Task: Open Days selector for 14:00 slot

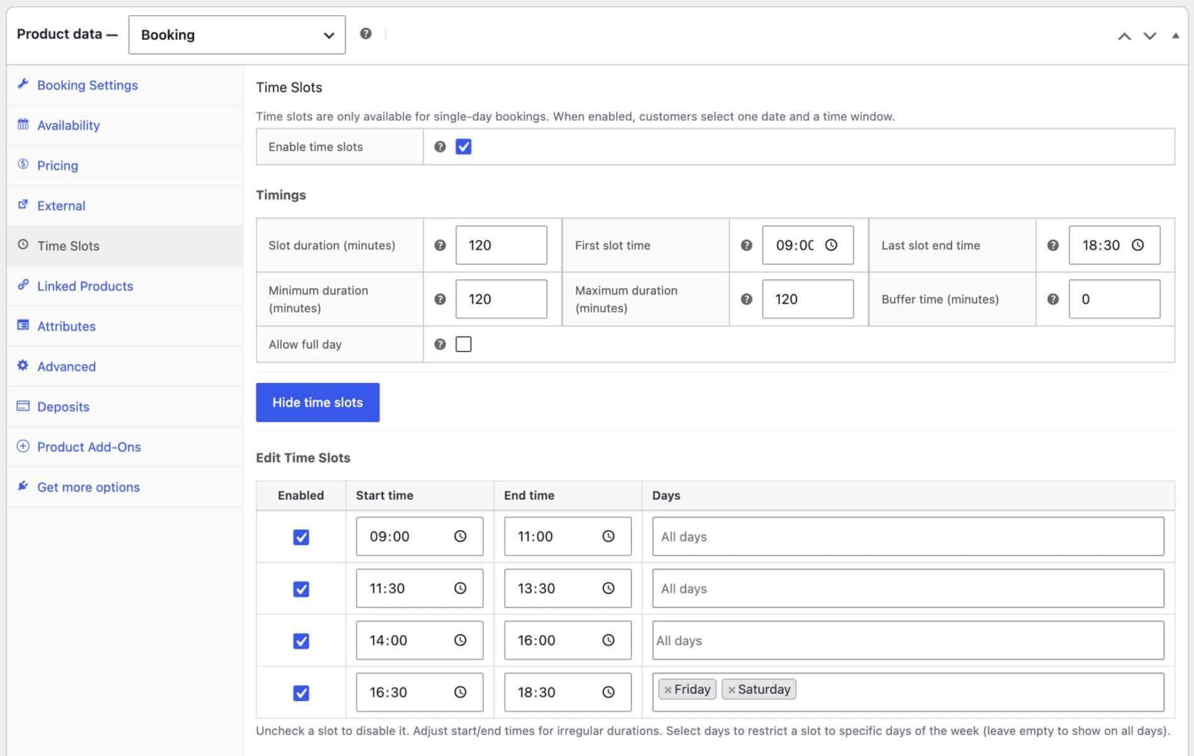Action: pyautogui.click(x=908, y=641)
